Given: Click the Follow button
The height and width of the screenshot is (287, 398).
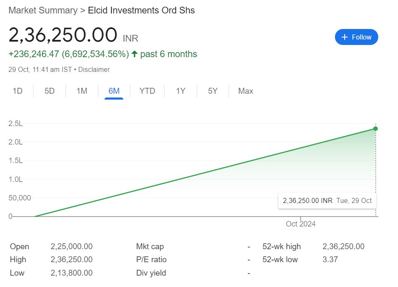Looking at the screenshot, I should tap(356, 37).
